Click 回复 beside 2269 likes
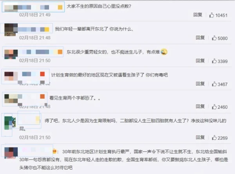 [x=200, y=137]
